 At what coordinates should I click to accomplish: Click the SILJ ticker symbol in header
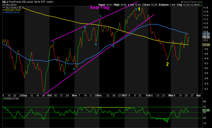click(x=5, y=2)
